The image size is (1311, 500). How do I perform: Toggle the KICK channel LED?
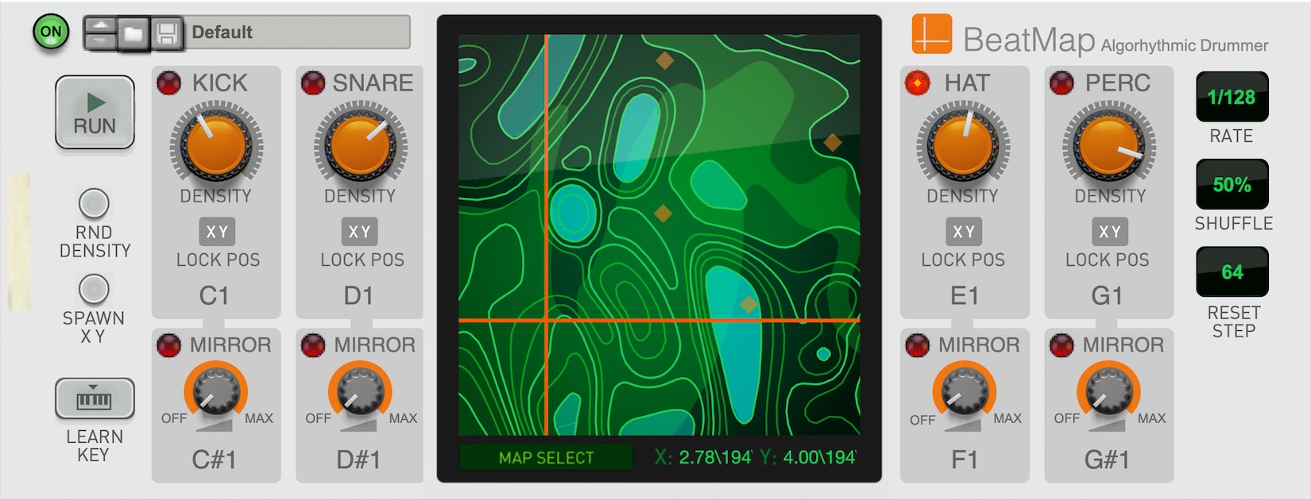pos(168,83)
